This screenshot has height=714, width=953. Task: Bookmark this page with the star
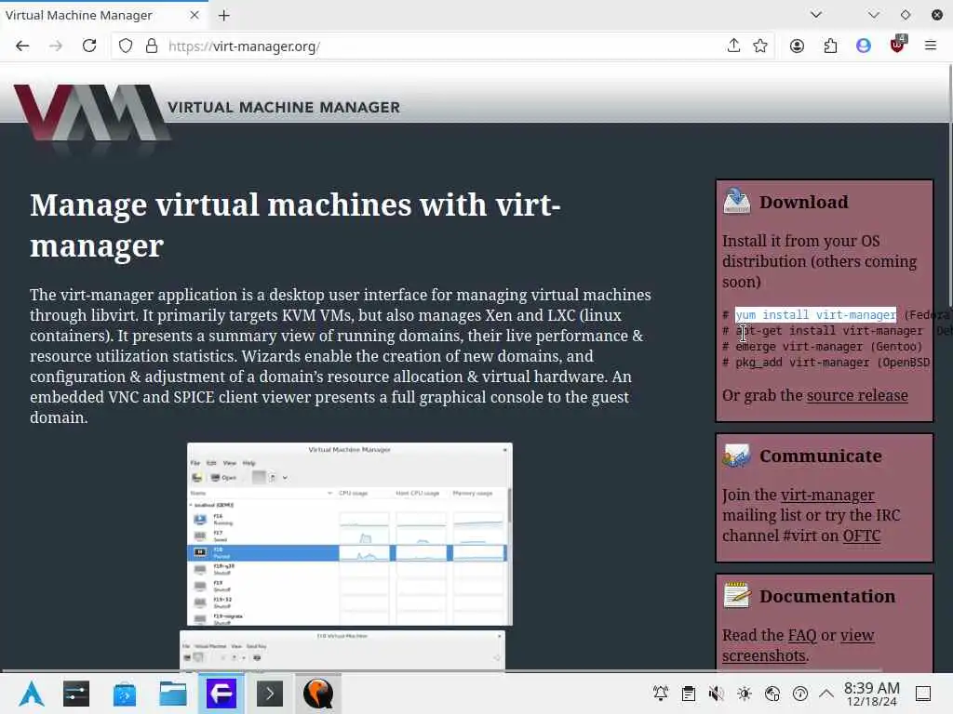pos(760,46)
